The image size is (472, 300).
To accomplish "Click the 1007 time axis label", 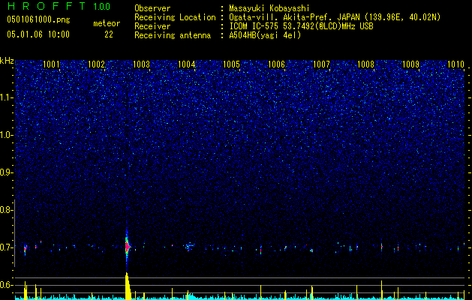I will click(x=321, y=64).
